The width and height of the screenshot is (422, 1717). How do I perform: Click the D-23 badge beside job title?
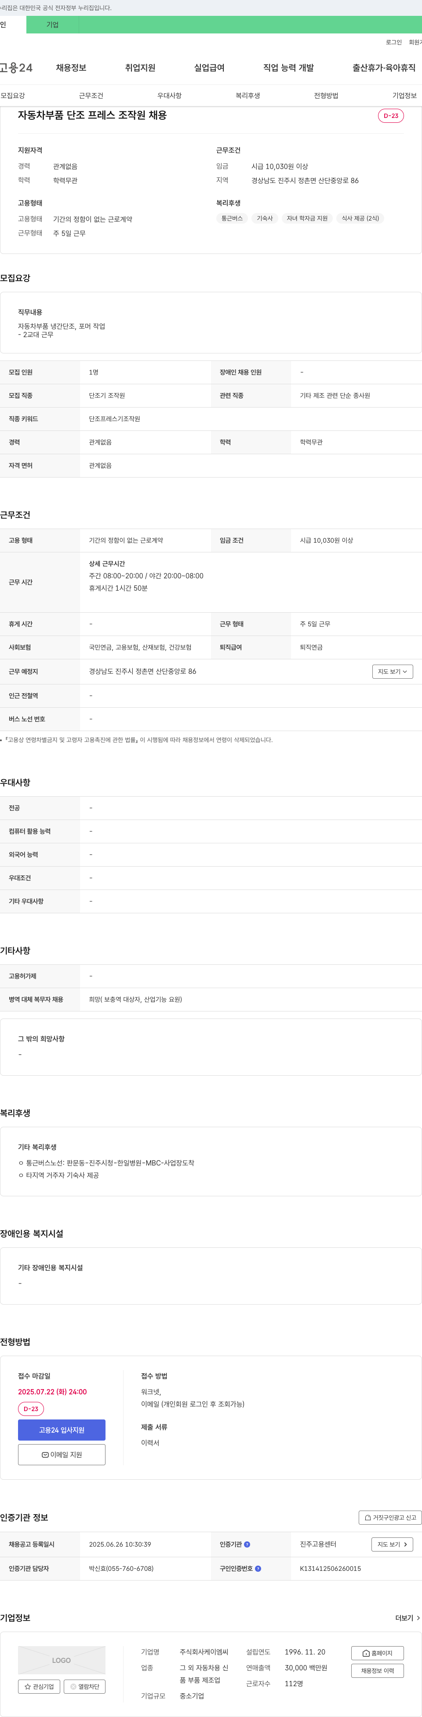[x=391, y=115]
